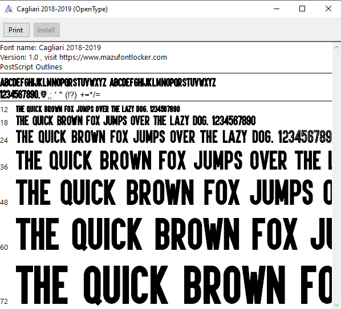Click the 24 point size label
341x309 pixels.
4,141
